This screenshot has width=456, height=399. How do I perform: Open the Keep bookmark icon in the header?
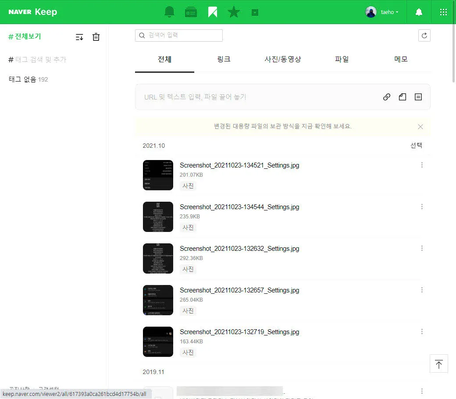[212, 12]
